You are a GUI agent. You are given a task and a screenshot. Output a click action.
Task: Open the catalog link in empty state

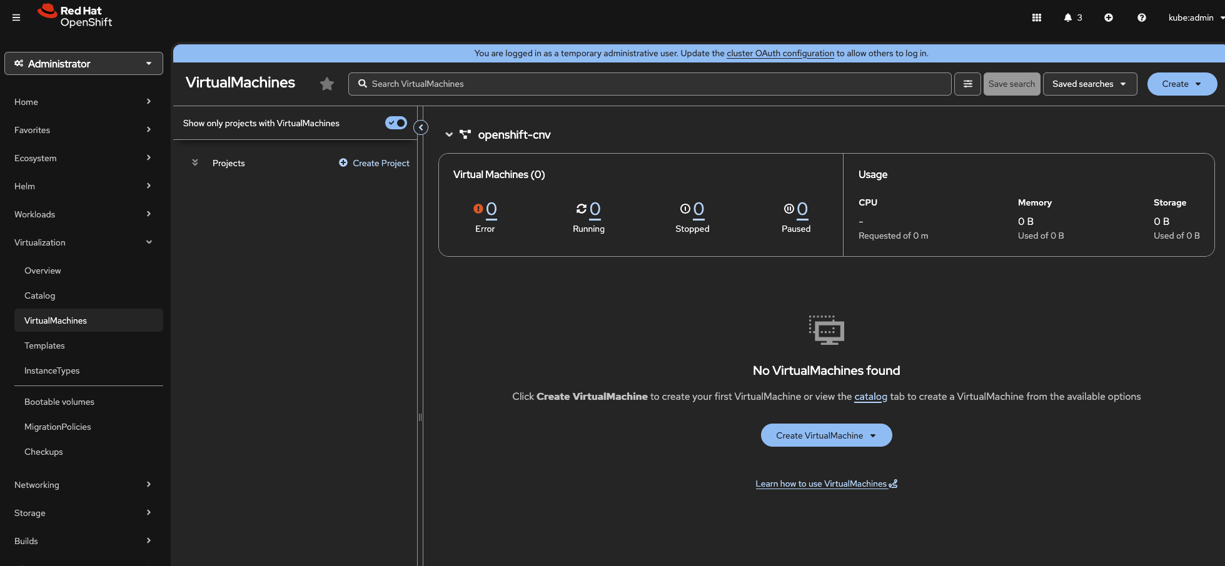point(870,397)
